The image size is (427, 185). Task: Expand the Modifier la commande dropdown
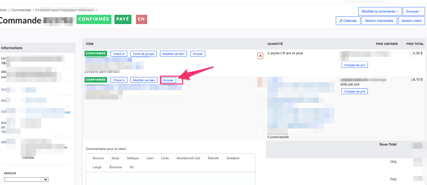point(380,11)
